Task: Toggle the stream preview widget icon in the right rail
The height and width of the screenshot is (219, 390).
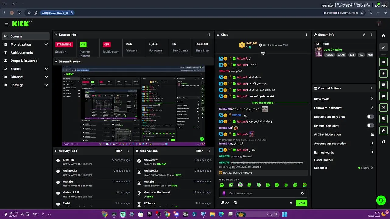Action: point(383,62)
